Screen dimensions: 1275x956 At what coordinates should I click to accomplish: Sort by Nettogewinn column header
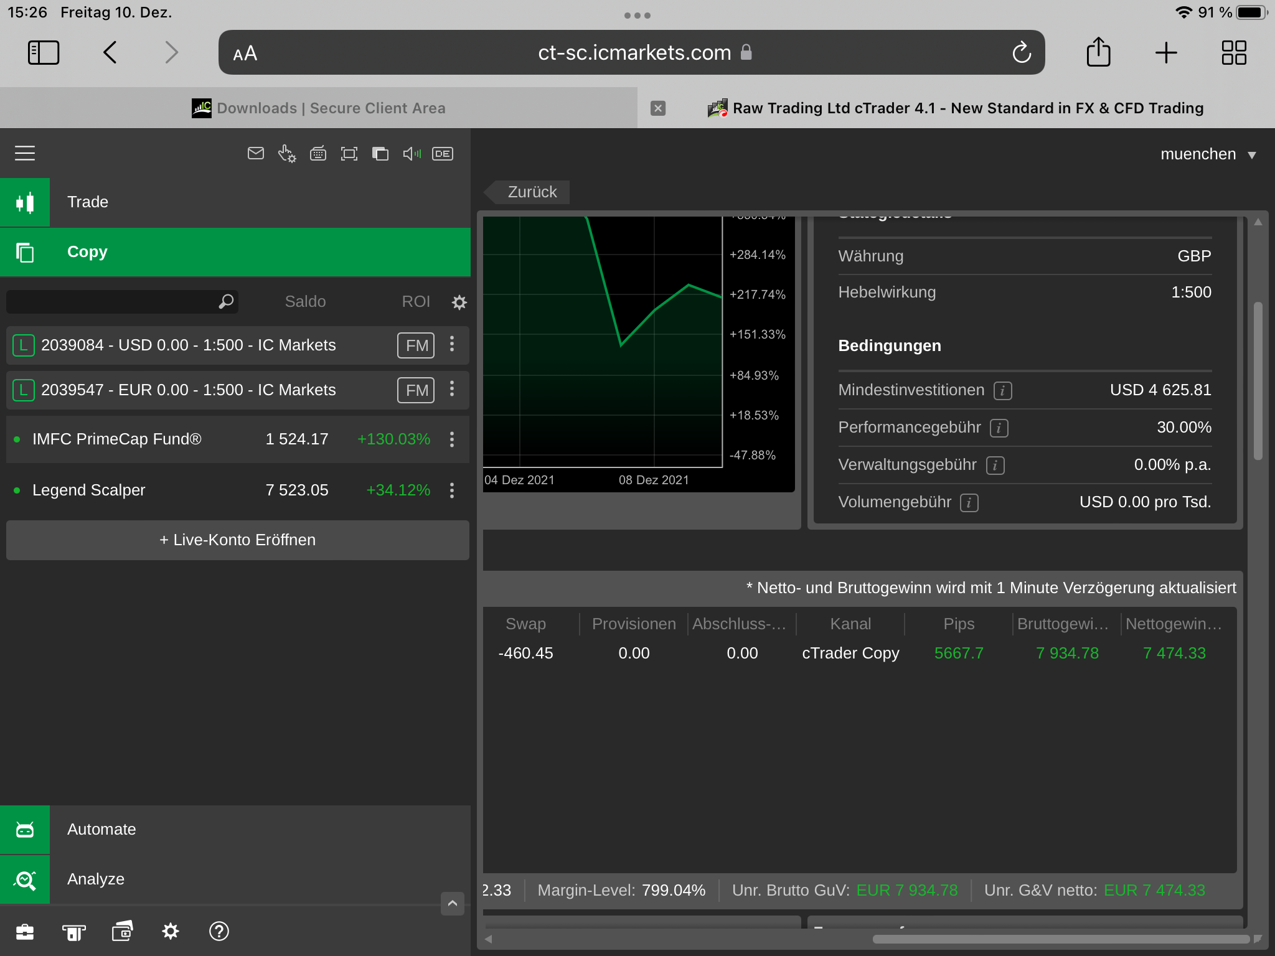[1175, 624]
